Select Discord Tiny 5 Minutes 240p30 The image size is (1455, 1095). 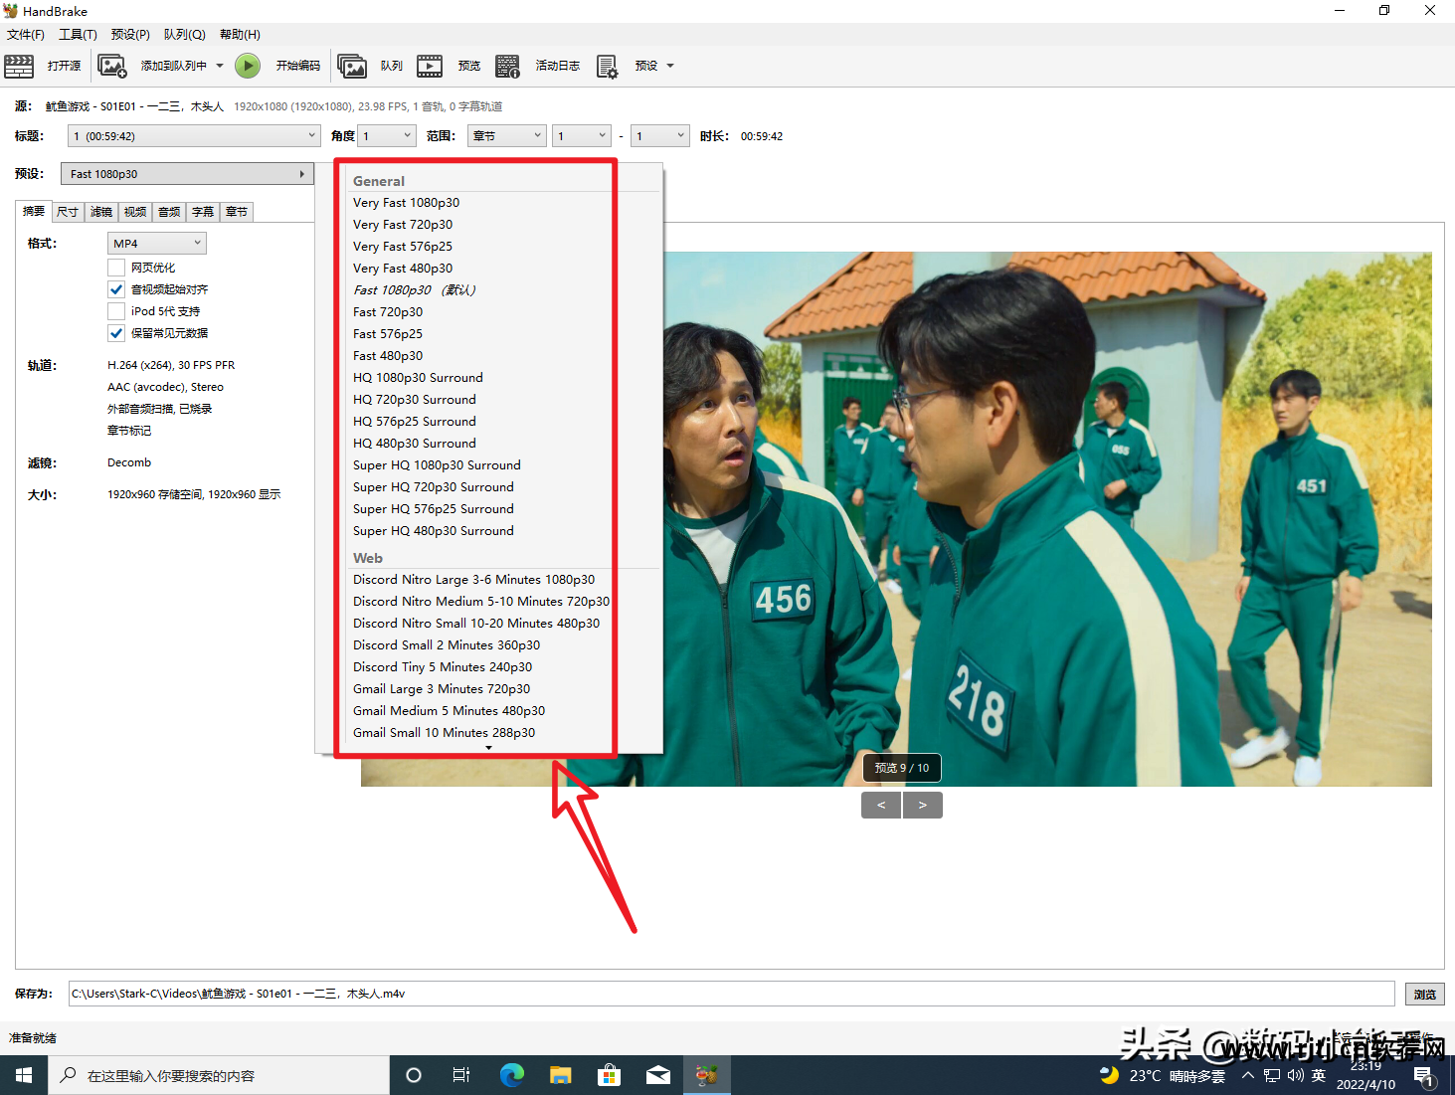coord(443,667)
